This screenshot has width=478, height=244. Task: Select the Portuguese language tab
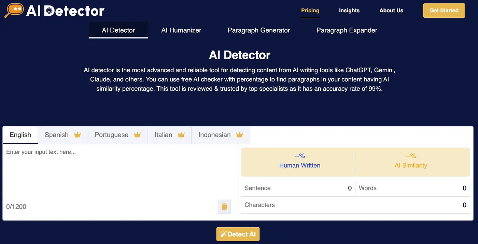(118, 135)
